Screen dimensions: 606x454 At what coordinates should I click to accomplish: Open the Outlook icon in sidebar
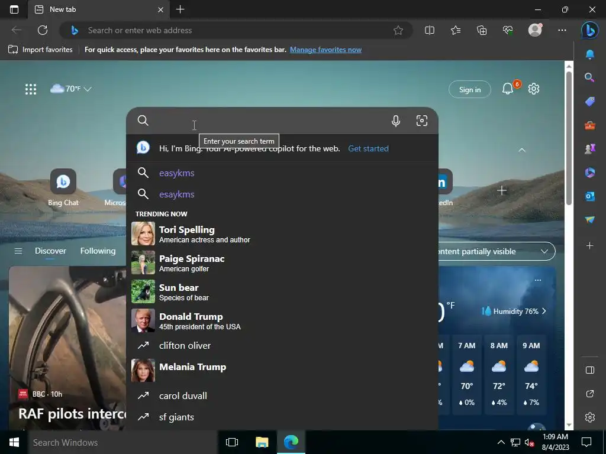click(590, 196)
